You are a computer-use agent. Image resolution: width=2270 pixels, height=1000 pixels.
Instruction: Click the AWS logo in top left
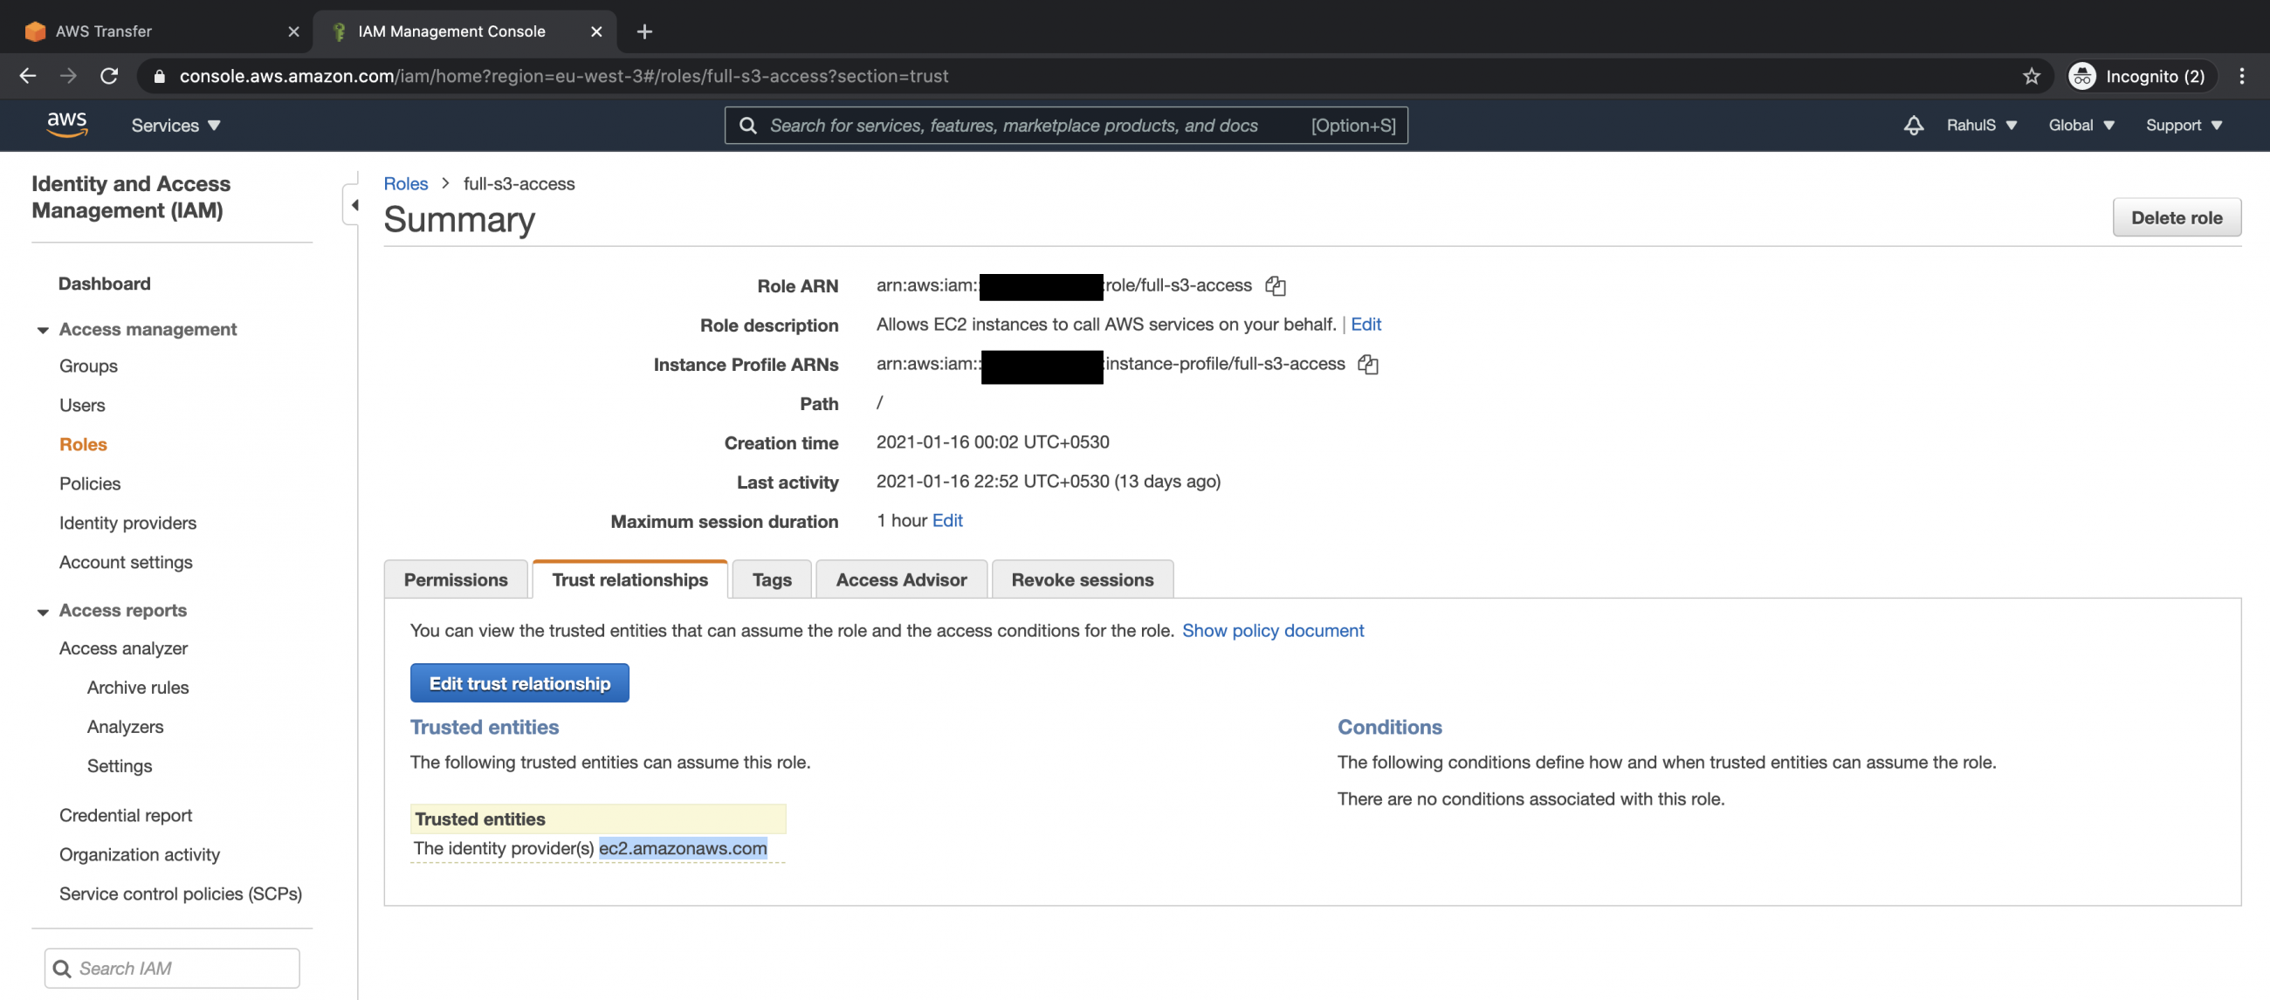pos(66,125)
